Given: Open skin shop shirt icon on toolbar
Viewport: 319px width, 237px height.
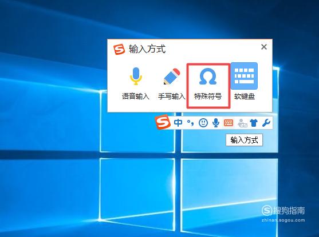Looking at the screenshot, I should click(x=254, y=123).
